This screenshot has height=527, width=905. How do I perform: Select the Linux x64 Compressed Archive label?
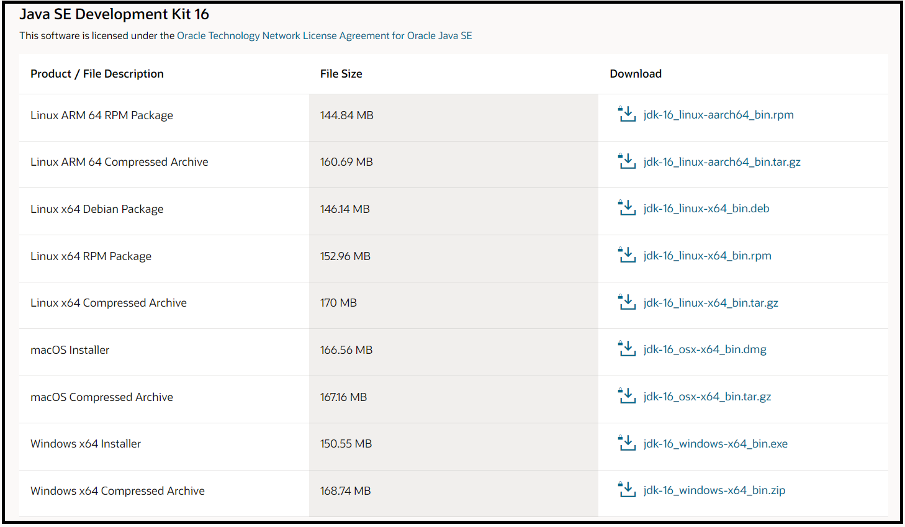(109, 303)
